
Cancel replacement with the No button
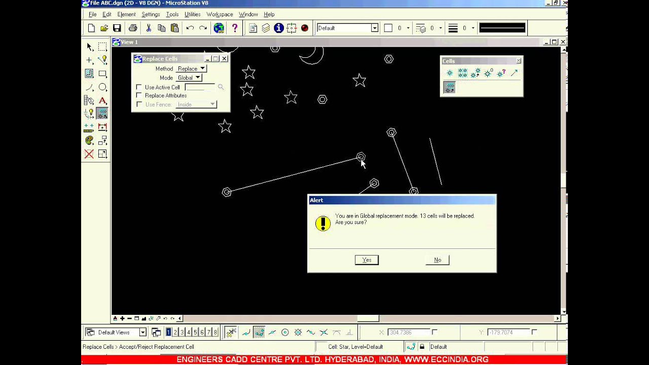click(438, 260)
